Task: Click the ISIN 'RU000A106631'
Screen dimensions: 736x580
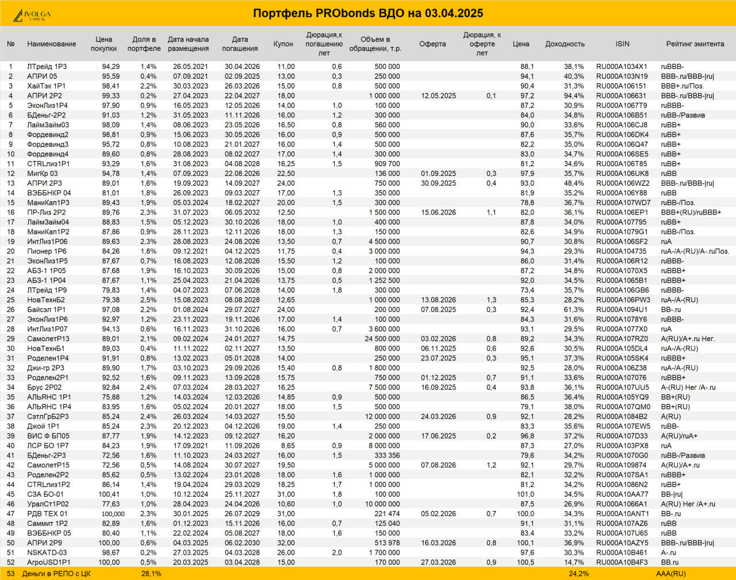Action: click(621, 96)
